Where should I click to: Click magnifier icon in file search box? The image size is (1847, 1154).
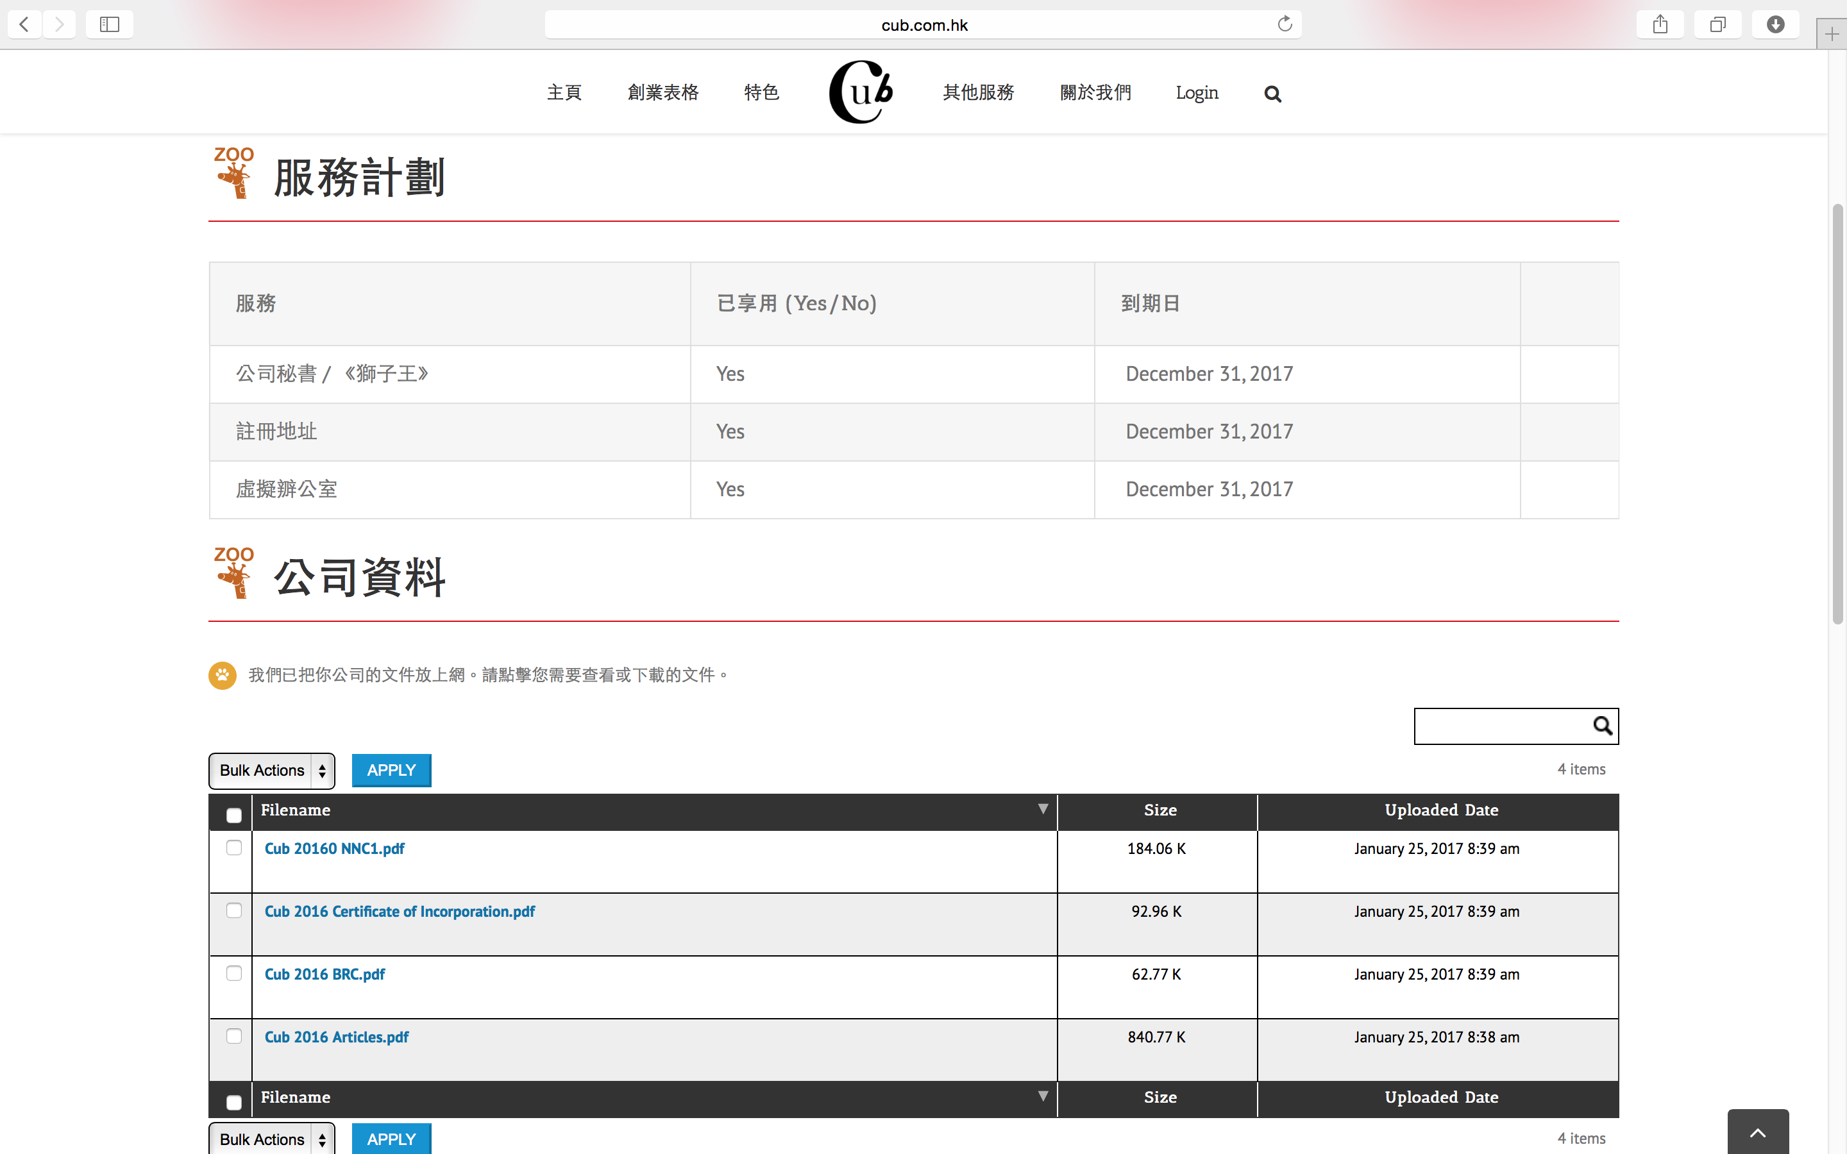click(1602, 725)
